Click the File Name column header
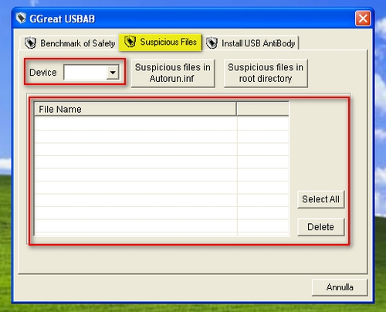Screen dimensions: 386x312 (136, 109)
